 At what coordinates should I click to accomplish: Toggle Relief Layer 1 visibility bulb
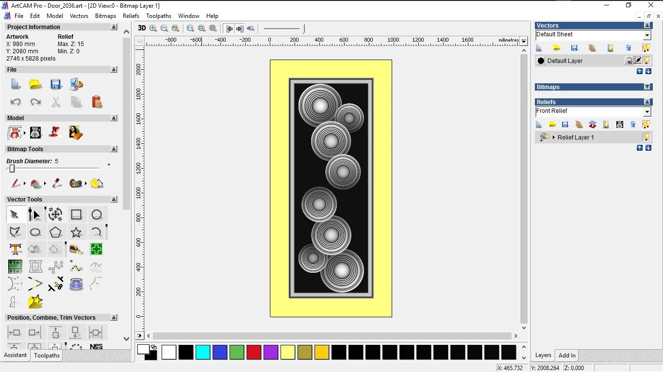coord(646,137)
